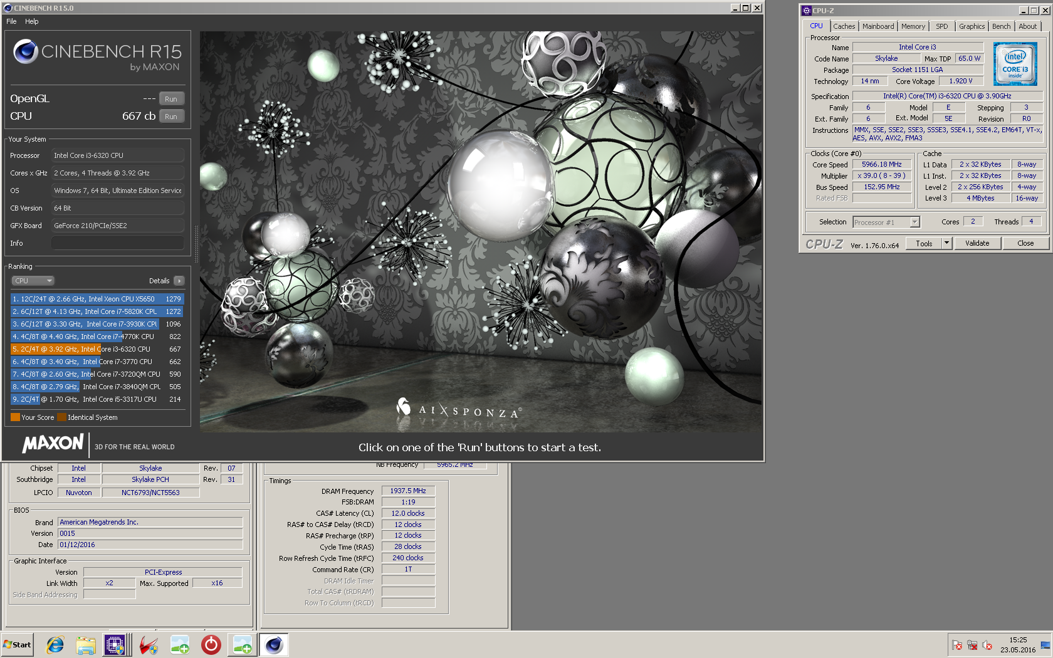1053x658 pixels.
Task: Open Action Center flag tray icon
Action: click(957, 645)
